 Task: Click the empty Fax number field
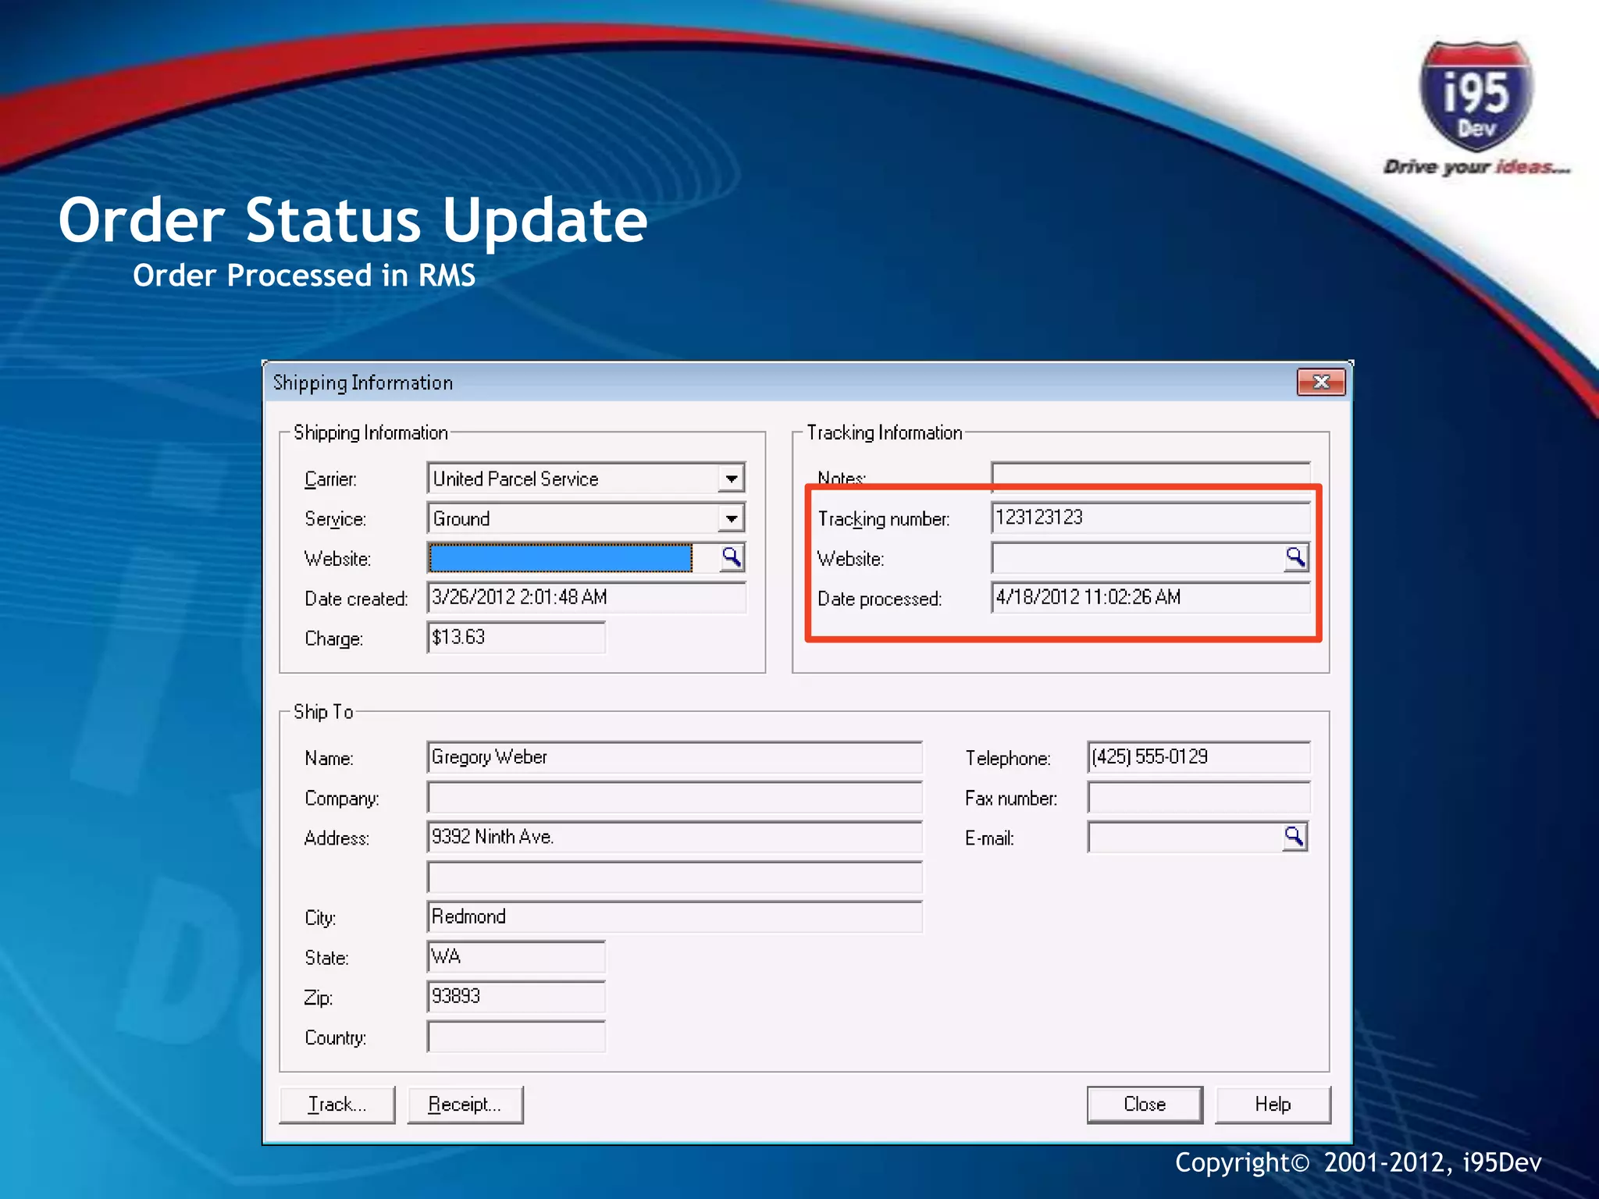1198,797
